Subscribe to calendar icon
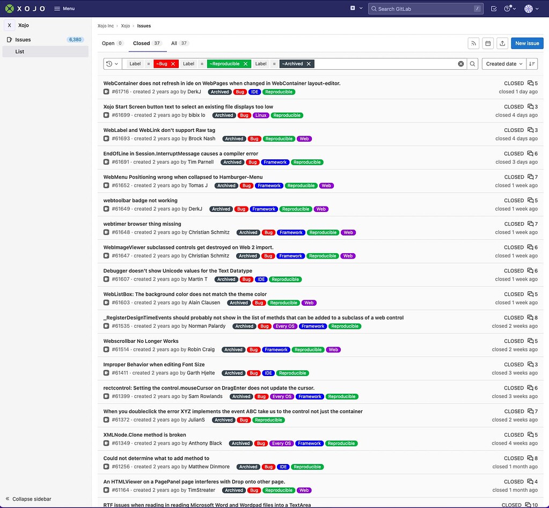 tap(488, 43)
